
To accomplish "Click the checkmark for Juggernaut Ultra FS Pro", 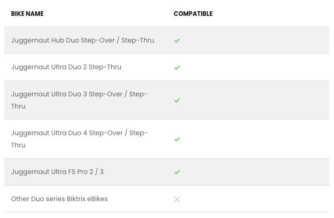I will (x=177, y=172).
